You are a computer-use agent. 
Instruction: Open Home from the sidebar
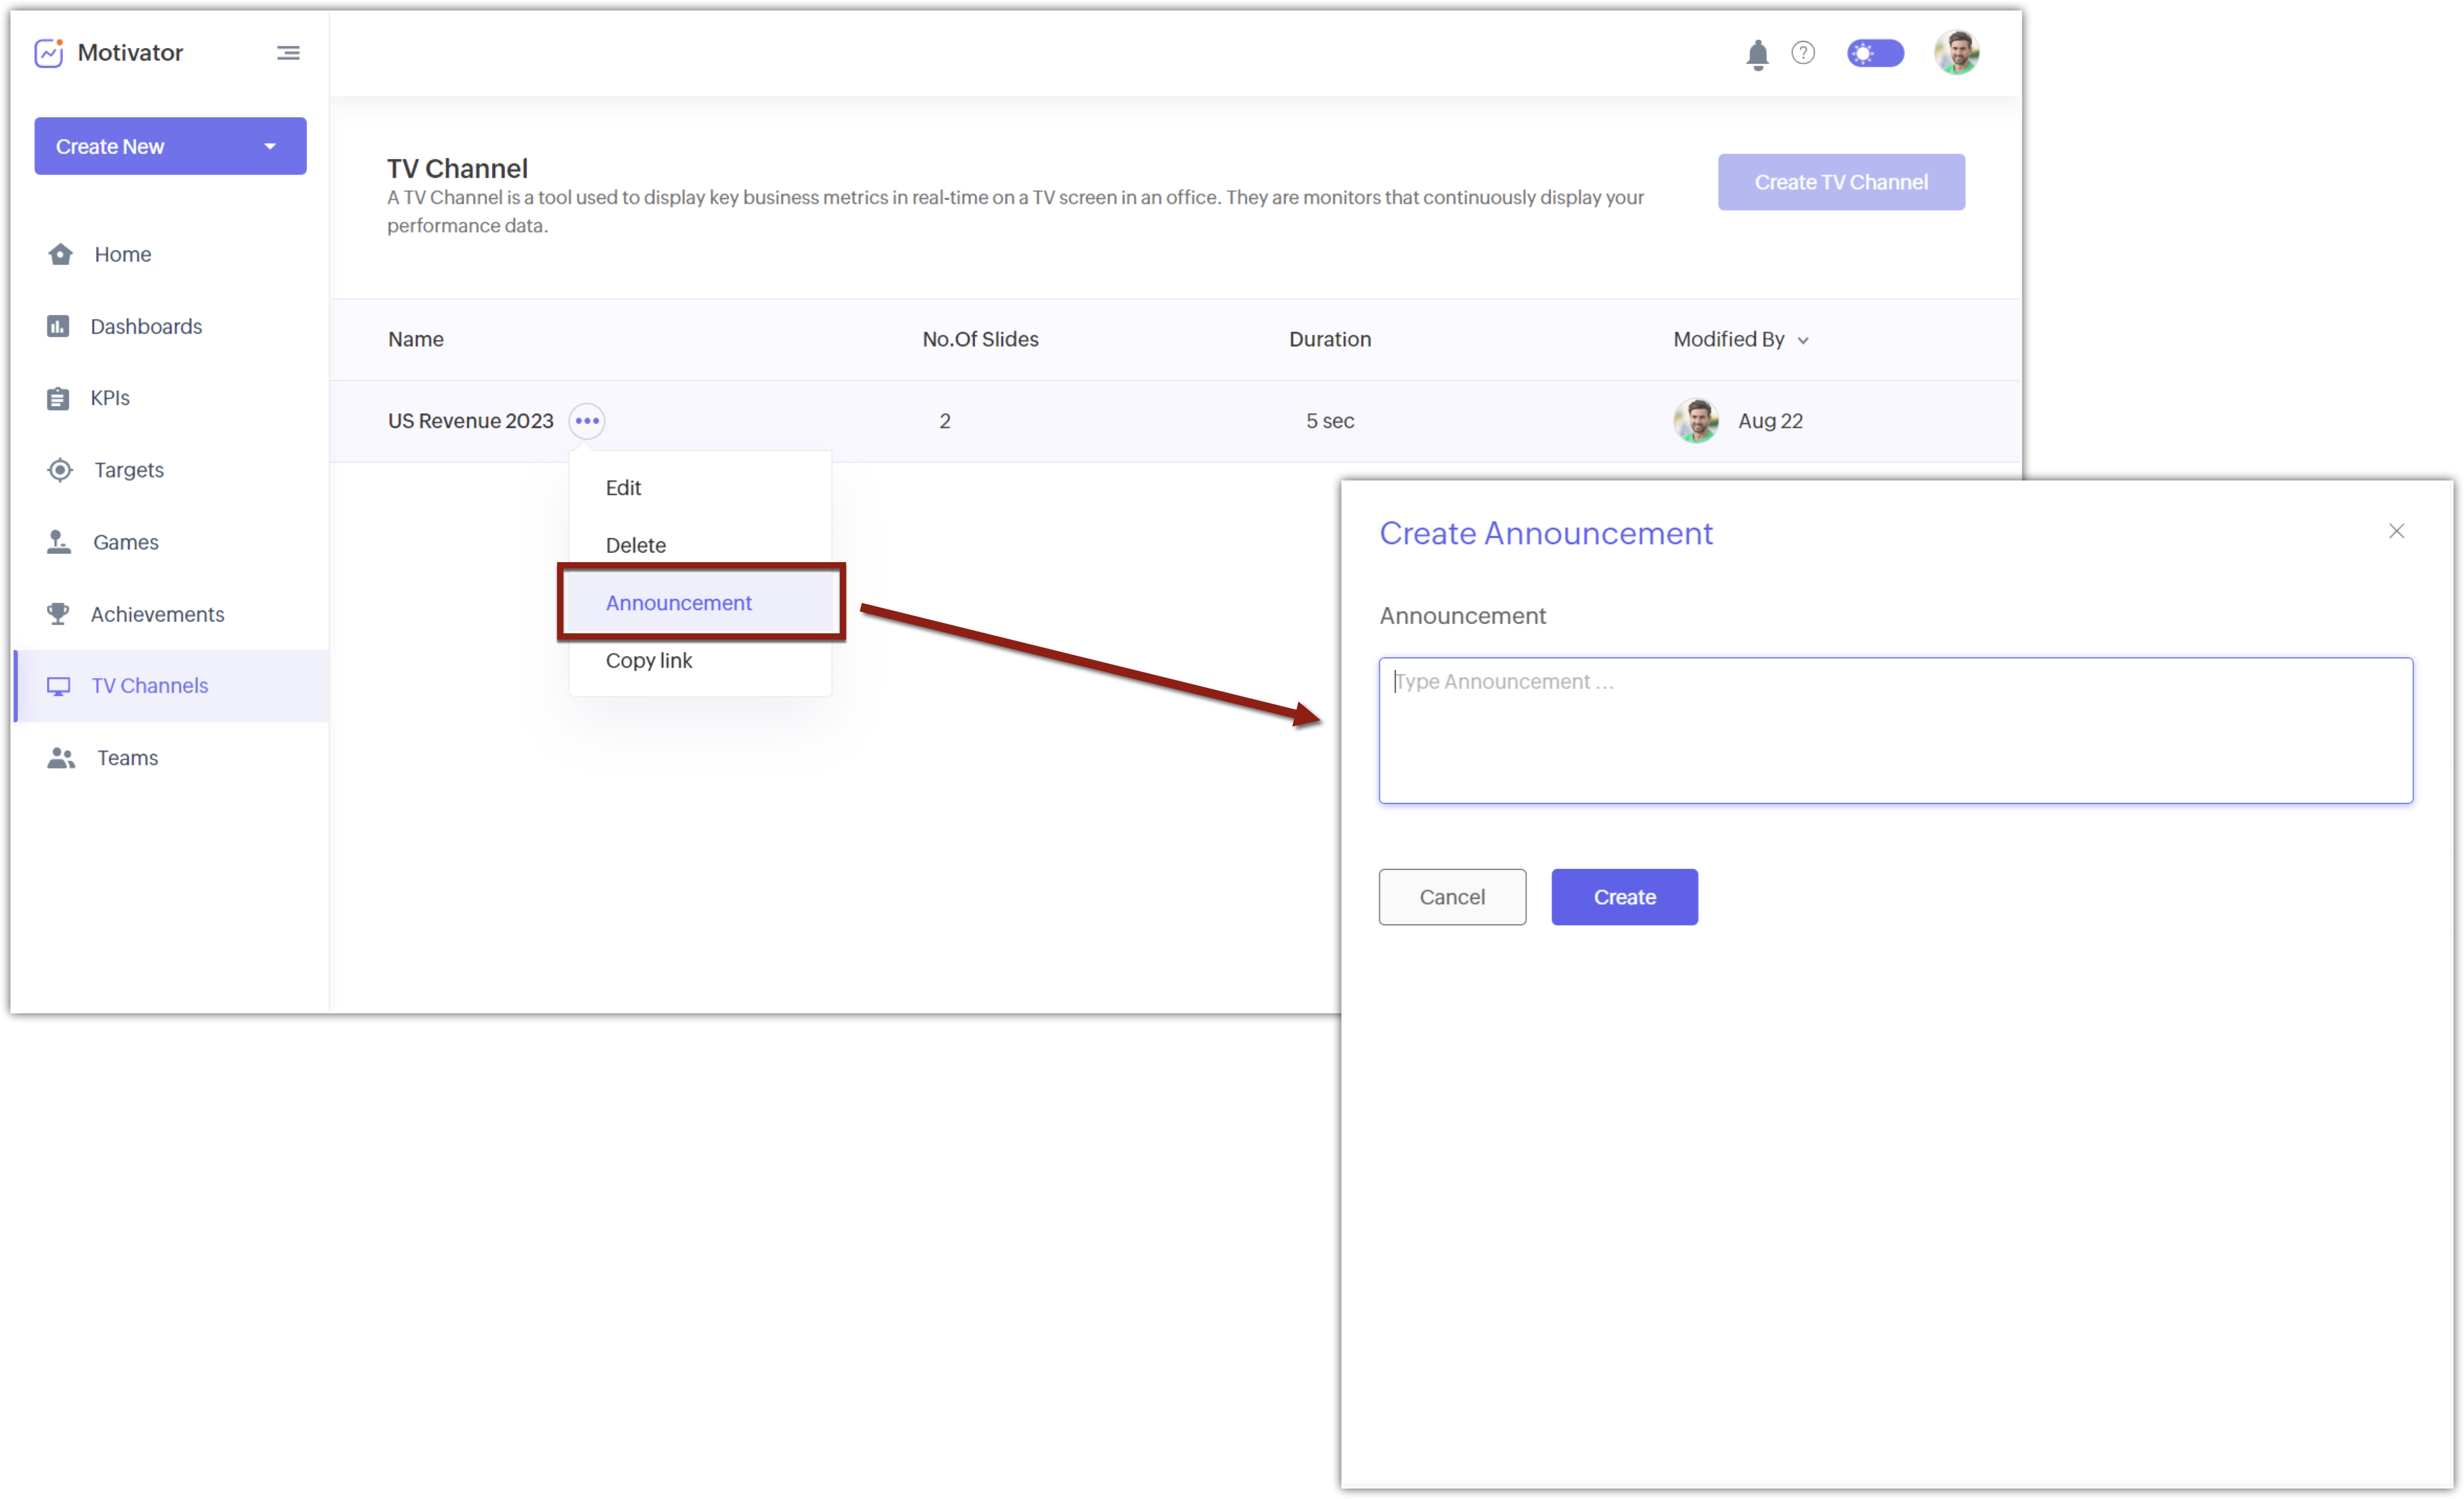coord(122,254)
